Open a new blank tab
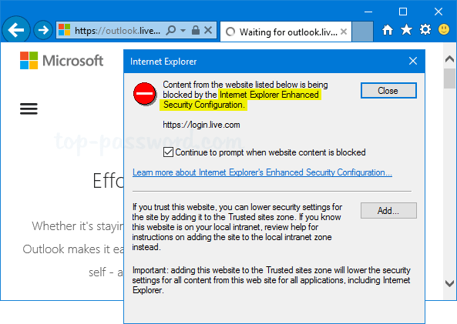This screenshot has width=457, height=324. point(362,32)
